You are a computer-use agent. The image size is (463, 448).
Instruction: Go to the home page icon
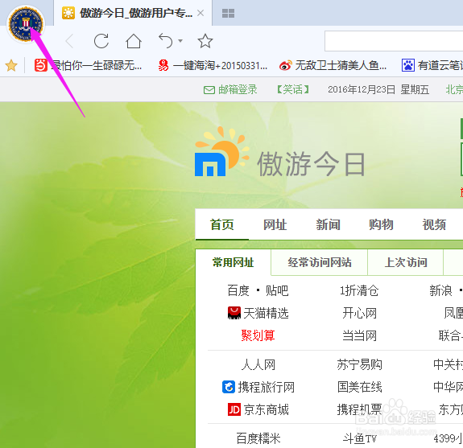coord(134,41)
